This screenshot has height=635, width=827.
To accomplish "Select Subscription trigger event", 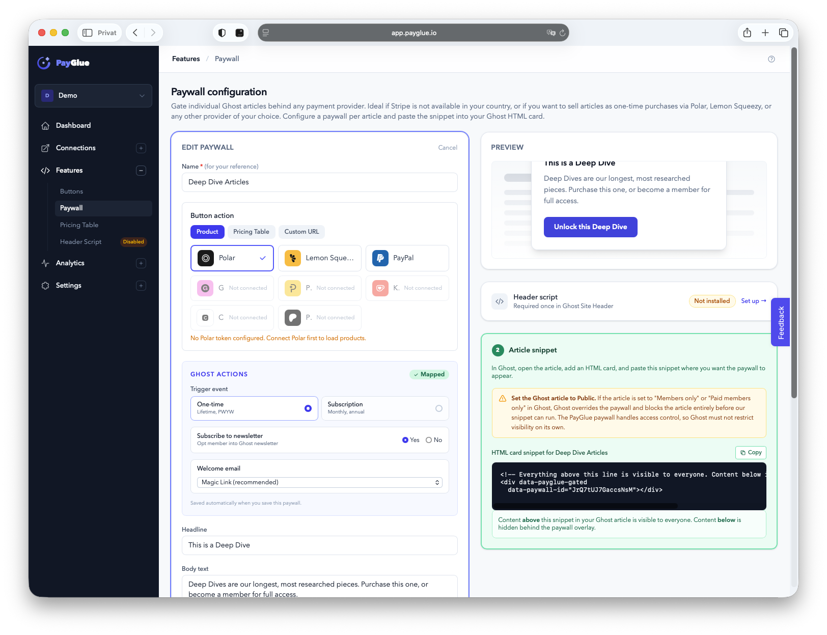I will 385,408.
